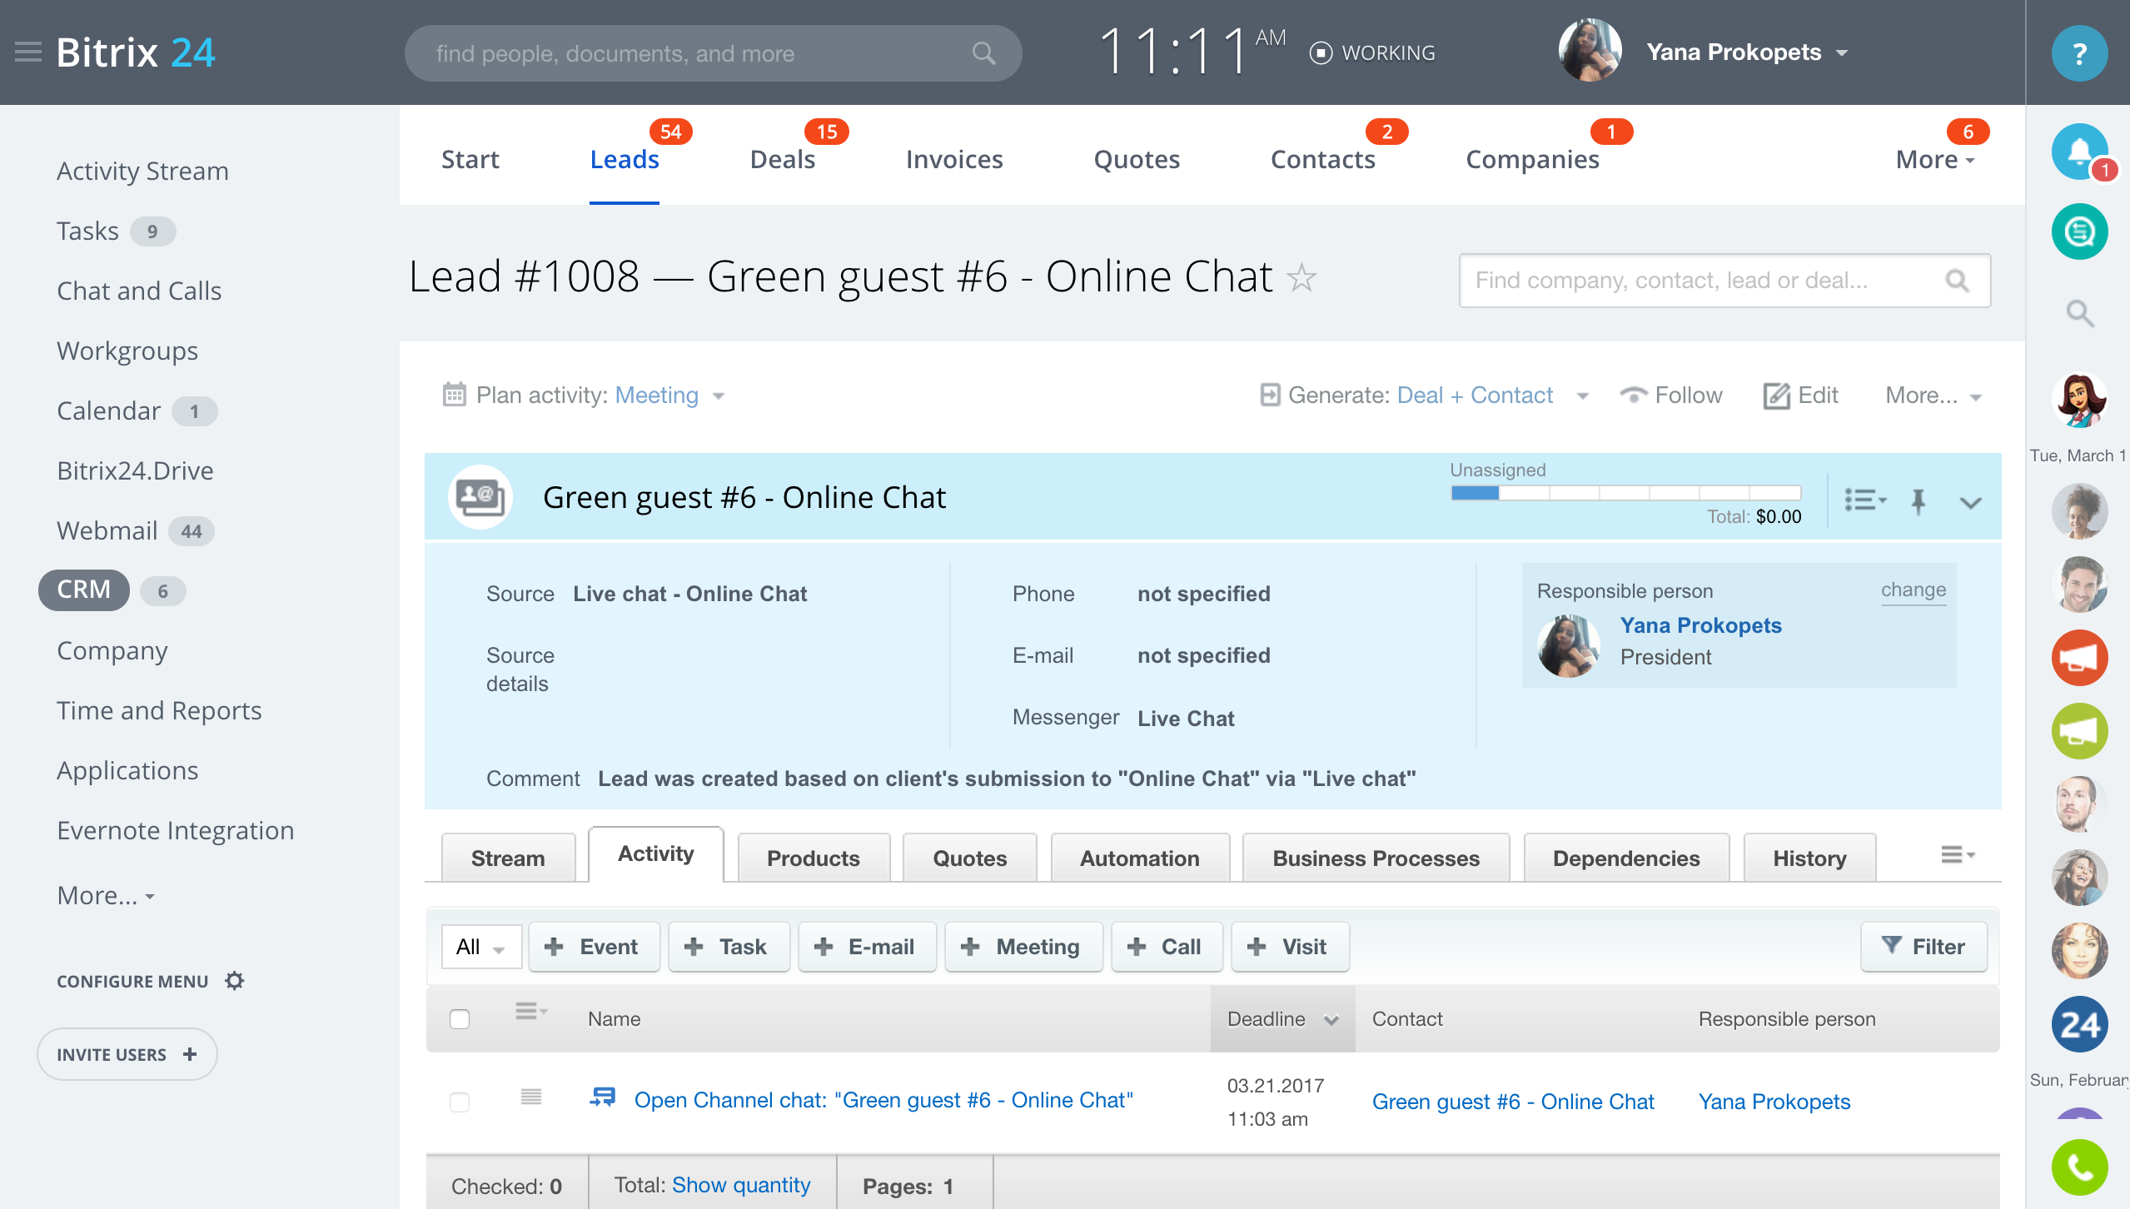Screen dimensions: 2130x1209
Task: Click the green phone call button
Action: 2078,1167
